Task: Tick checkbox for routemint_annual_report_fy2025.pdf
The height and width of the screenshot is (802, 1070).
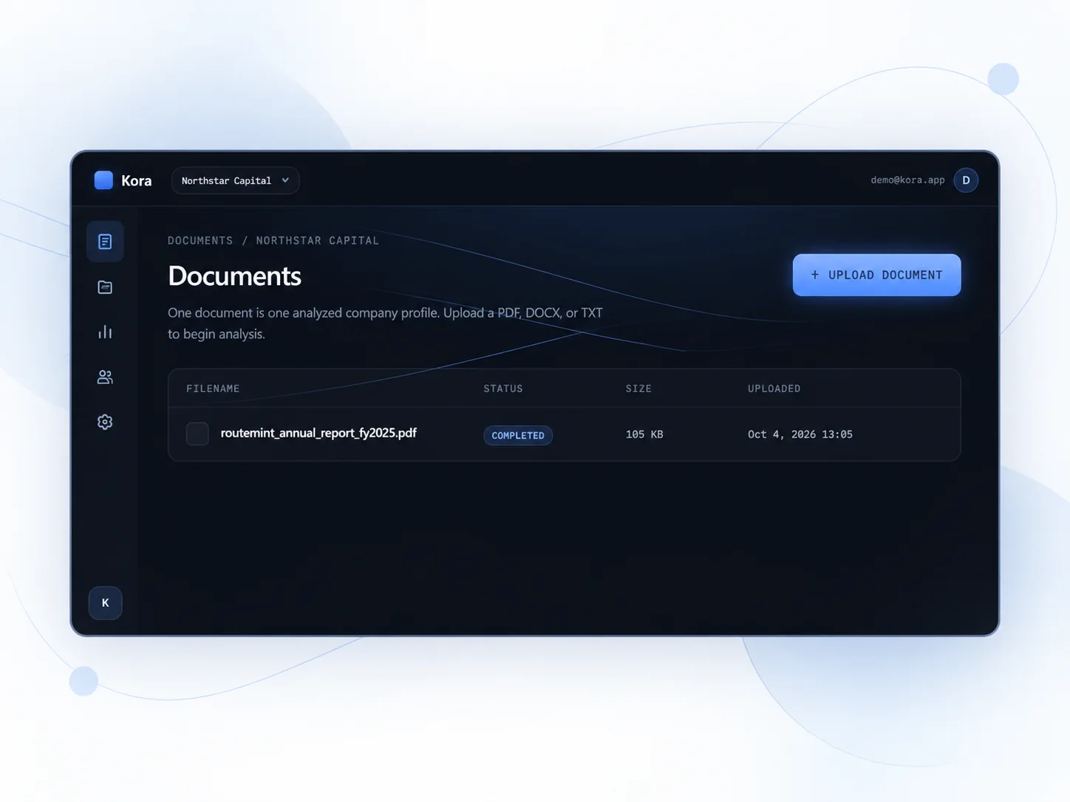Action: [197, 434]
